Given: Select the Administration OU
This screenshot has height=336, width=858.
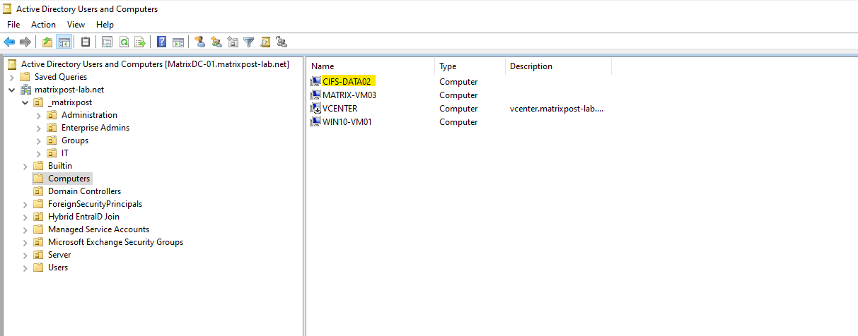Looking at the screenshot, I should pyautogui.click(x=89, y=115).
